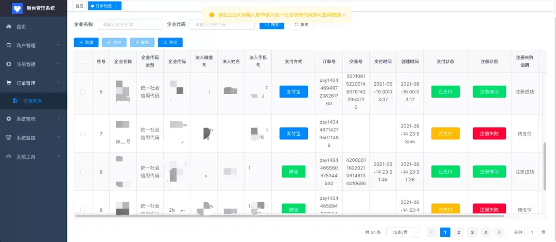556x242 pixels.
Task: Click 注册失败 status in row 7
Action: pyautogui.click(x=490, y=134)
